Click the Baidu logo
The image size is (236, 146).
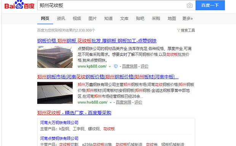(19, 5)
